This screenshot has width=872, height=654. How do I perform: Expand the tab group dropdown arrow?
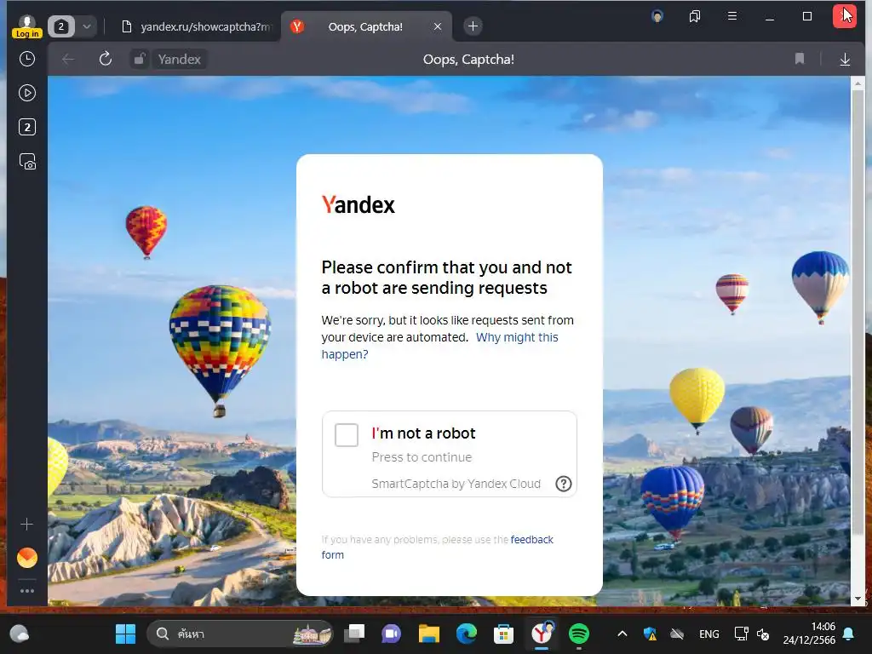tap(87, 26)
